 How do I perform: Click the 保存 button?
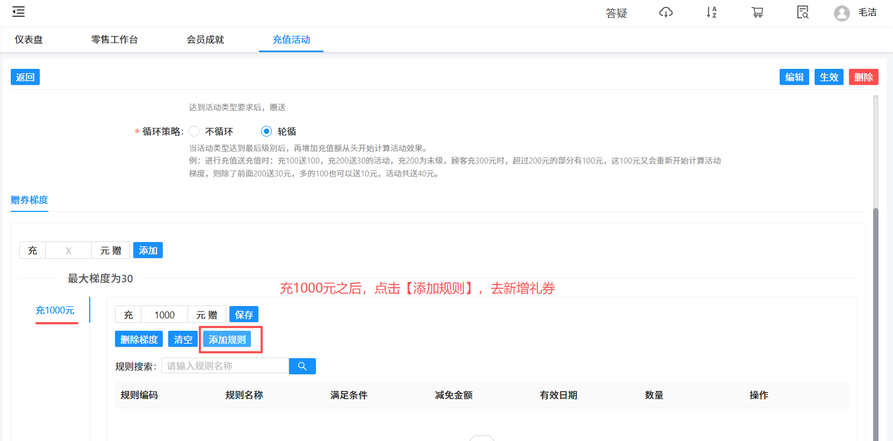[x=244, y=314]
